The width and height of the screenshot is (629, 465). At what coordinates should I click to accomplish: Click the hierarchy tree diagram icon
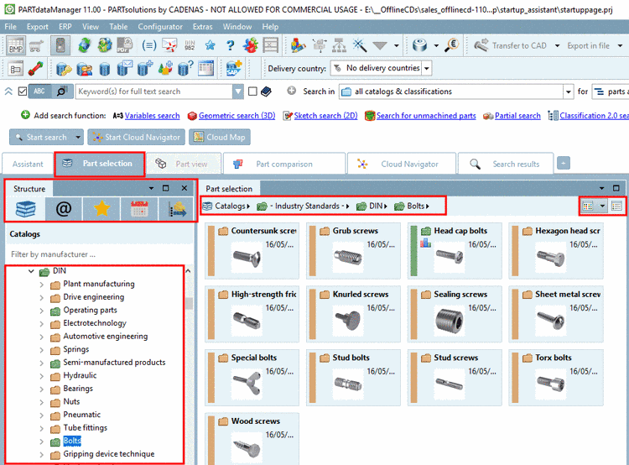pyautogui.click(x=339, y=45)
